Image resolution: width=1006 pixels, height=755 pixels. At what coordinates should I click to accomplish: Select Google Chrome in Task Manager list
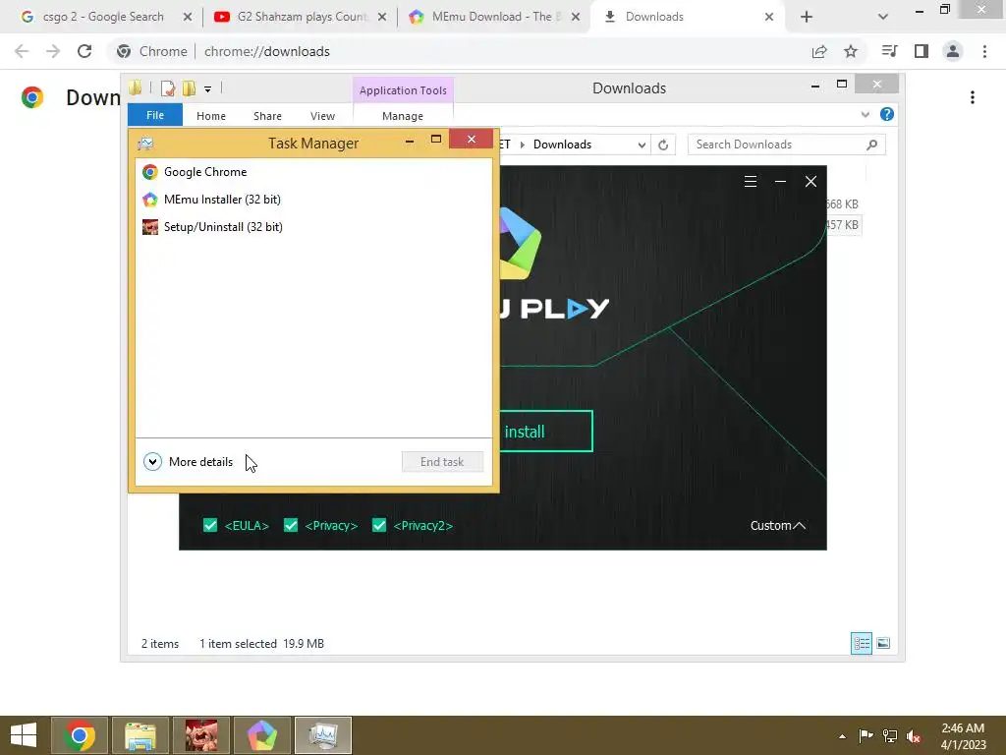(x=313, y=171)
